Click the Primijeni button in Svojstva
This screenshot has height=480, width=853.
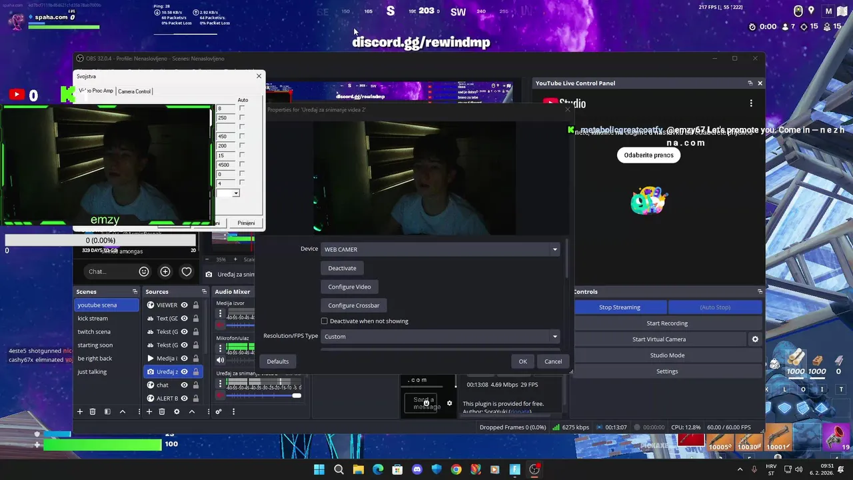click(x=246, y=223)
